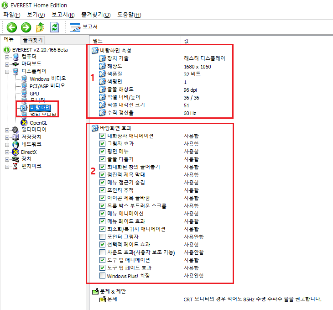Click the 수직 갱신율 row icon
This screenshot has width=333, height=310.
tap(102, 113)
